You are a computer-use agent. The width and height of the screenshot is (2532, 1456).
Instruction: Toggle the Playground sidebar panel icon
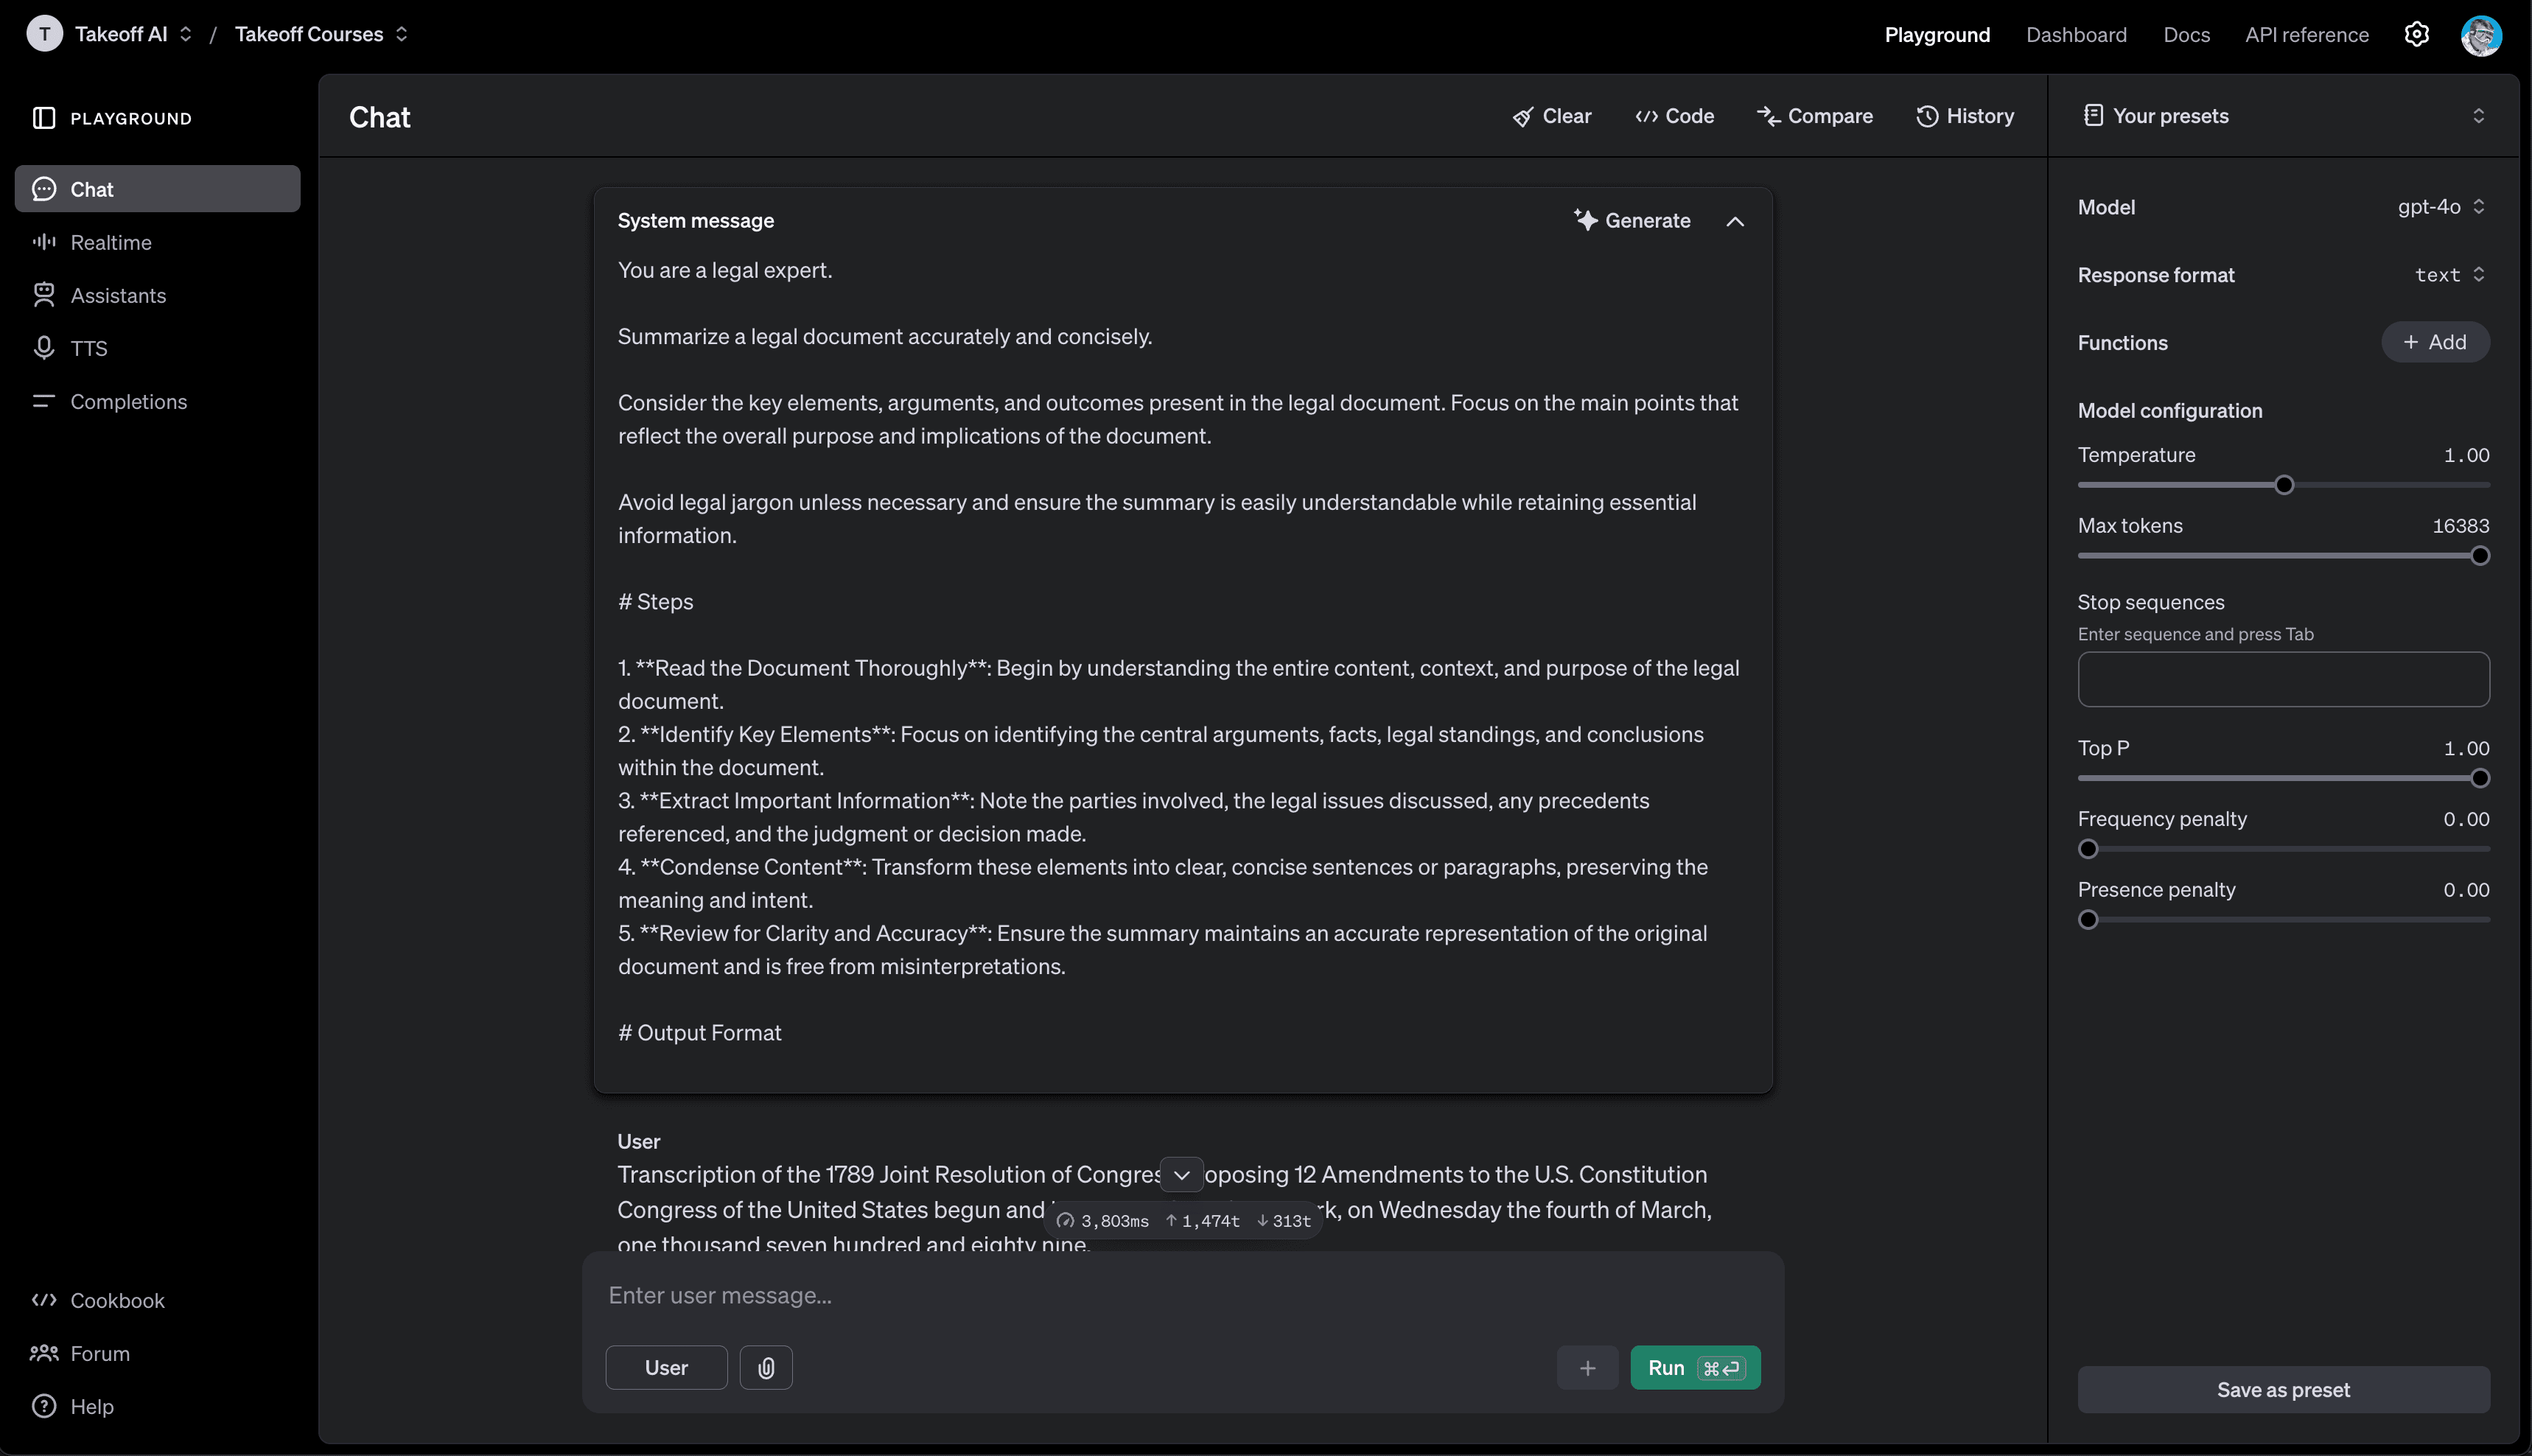coord(44,118)
